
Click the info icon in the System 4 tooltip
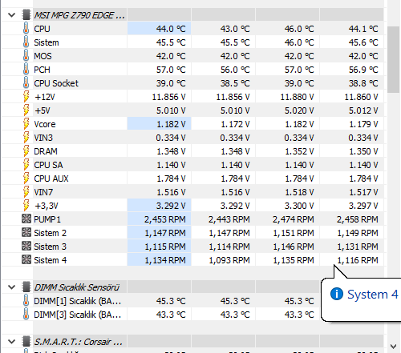[337, 294]
